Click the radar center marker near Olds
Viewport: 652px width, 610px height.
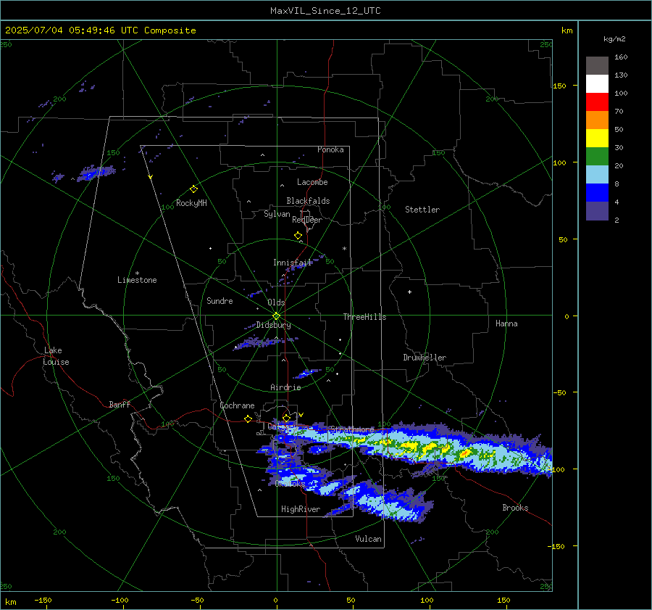click(x=276, y=316)
